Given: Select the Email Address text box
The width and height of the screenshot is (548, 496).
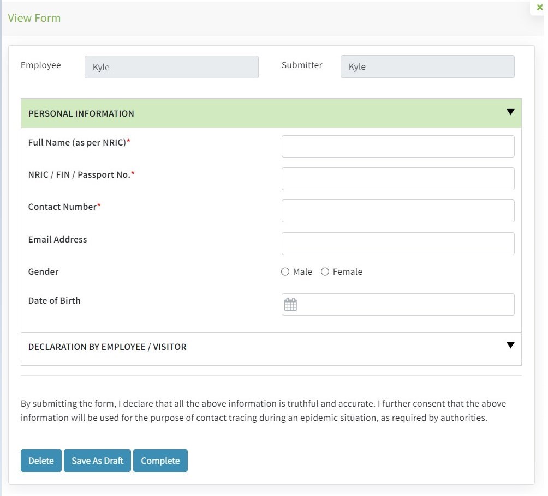Looking at the screenshot, I should [398, 244].
